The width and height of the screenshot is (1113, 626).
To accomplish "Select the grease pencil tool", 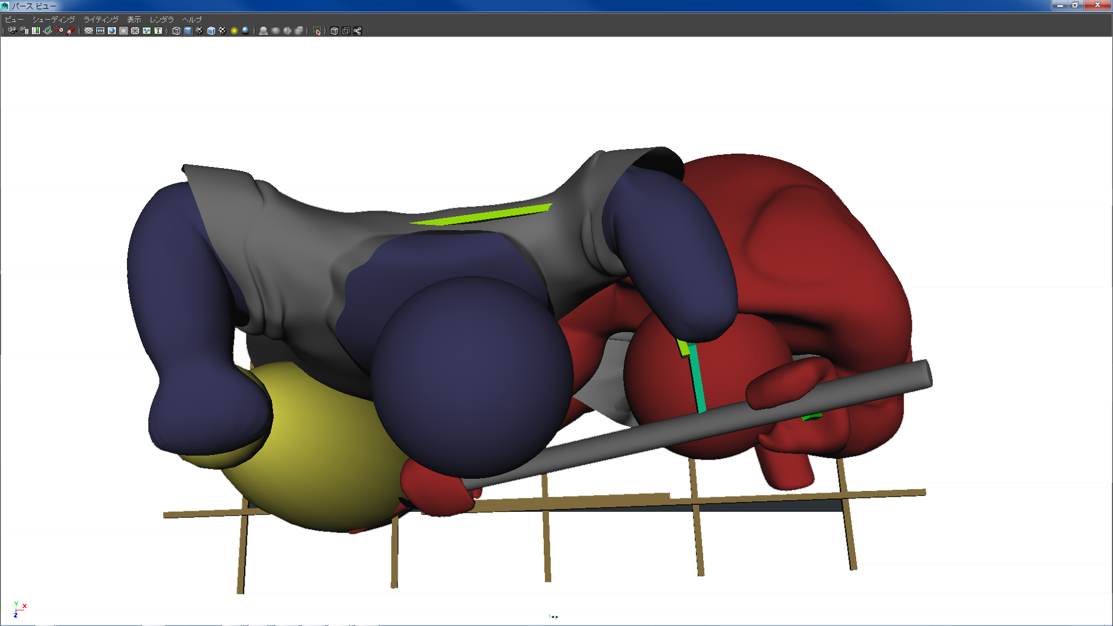I will click(x=71, y=31).
